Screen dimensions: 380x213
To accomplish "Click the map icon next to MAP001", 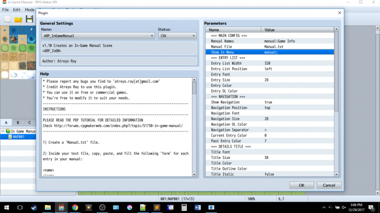I will [x=10, y=137].
